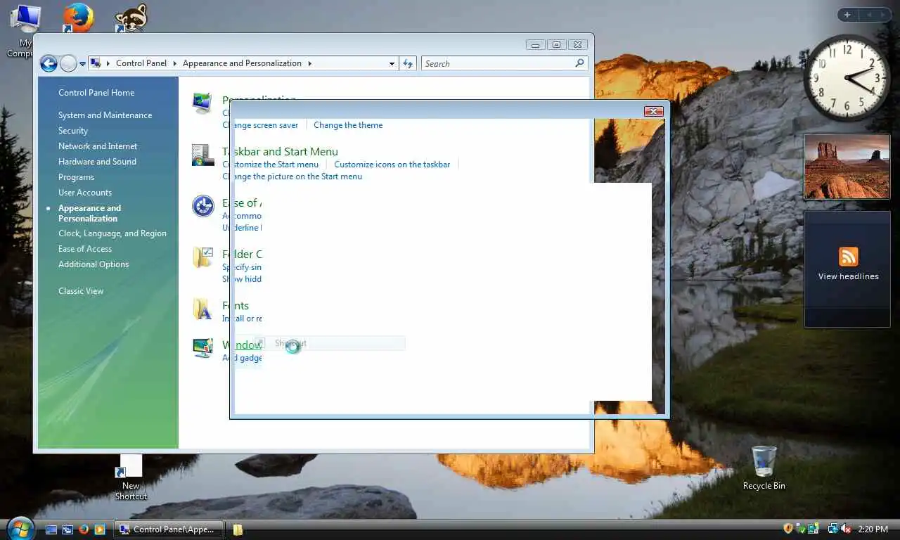Viewport: 900px width, 540px height.
Task: Click the Start orb button
Action: [20, 528]
